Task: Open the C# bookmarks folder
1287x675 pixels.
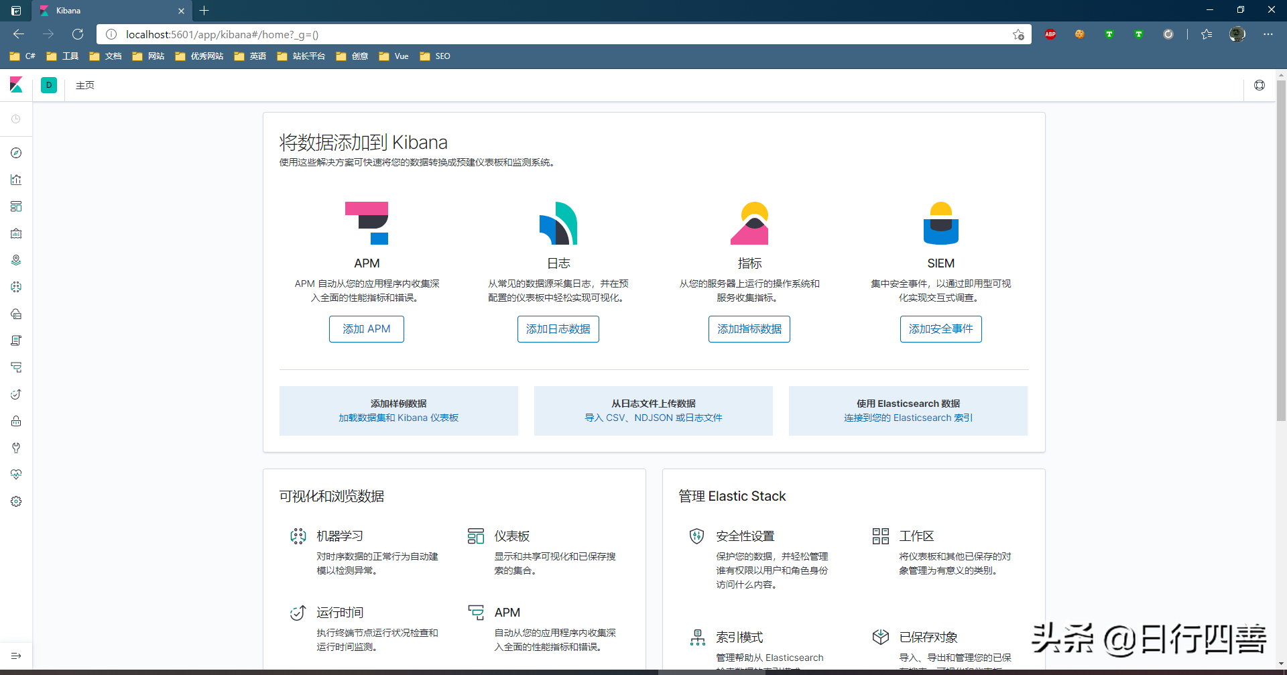Action: pos(23,56)
